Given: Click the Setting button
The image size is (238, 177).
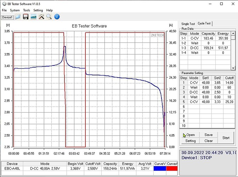Looking at the screenshot, I should (191, 141).
